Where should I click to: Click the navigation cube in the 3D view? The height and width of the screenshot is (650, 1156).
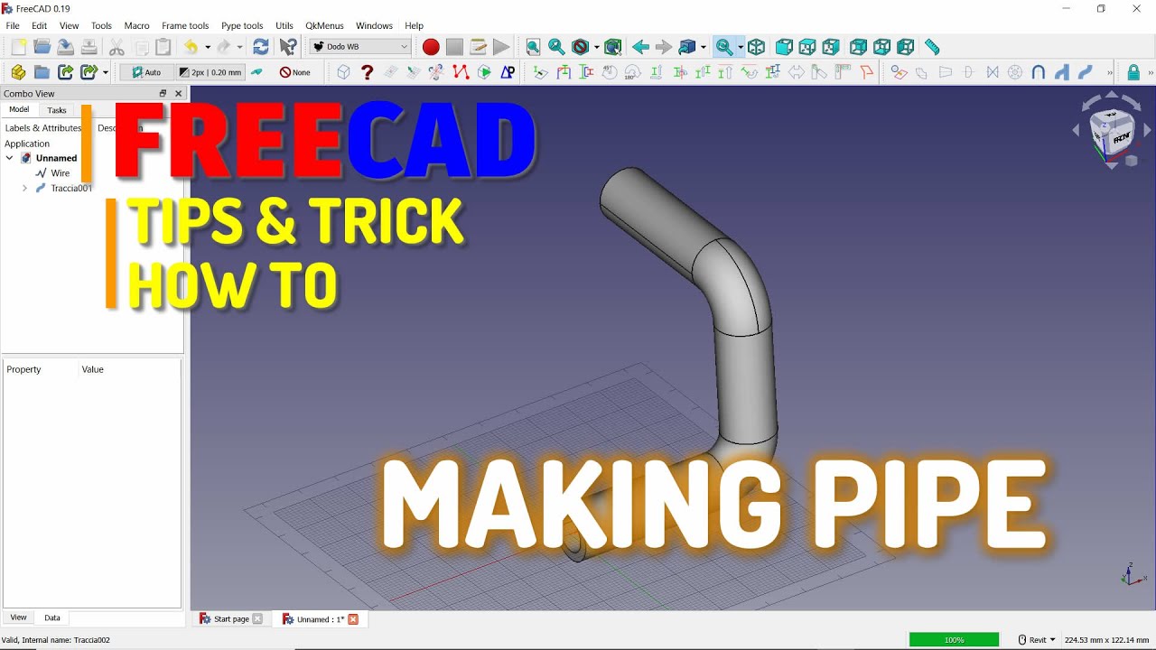pos(1112,132)
